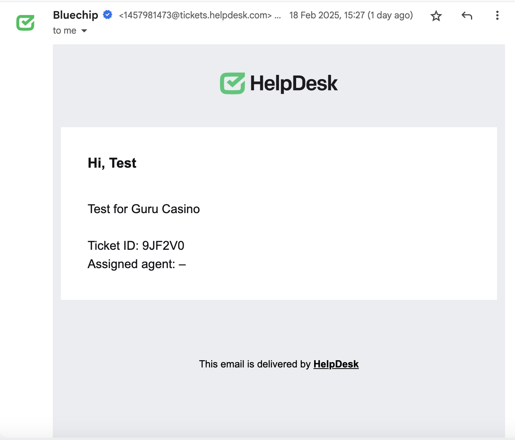This screenshot has width=515, height=440.
Task: Click the HelpDesk wordmark in the banner
Action: [x=293, y=83]
